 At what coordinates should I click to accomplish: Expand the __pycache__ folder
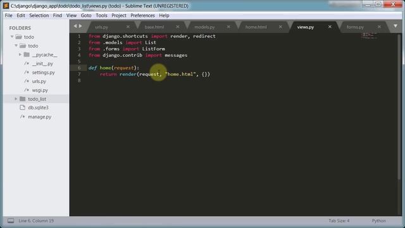[20, 54]
